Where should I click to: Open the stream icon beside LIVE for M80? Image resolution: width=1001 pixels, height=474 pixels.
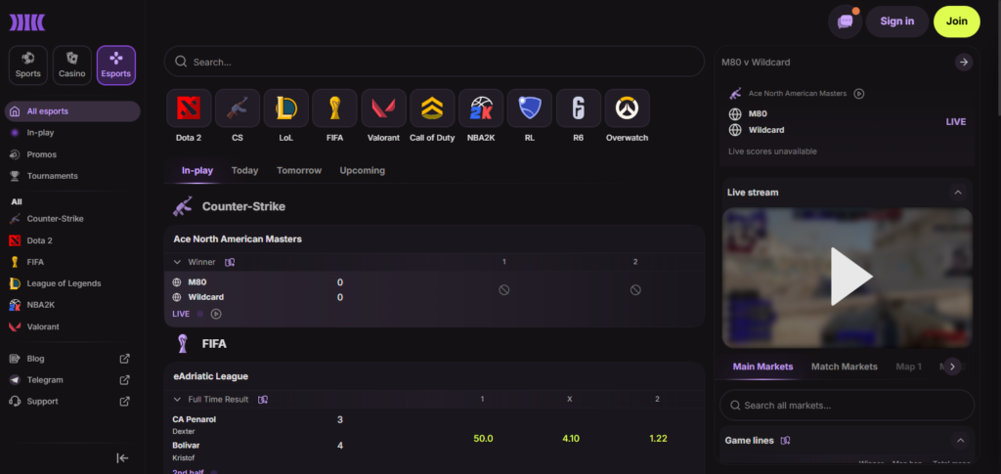point(216,314)
